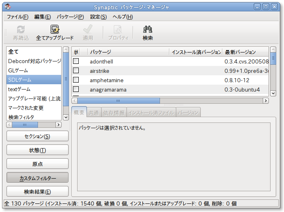Viewport: 284px width, 212px height.
Task: Open the 設定(S) menu
Action: (98, 17)
